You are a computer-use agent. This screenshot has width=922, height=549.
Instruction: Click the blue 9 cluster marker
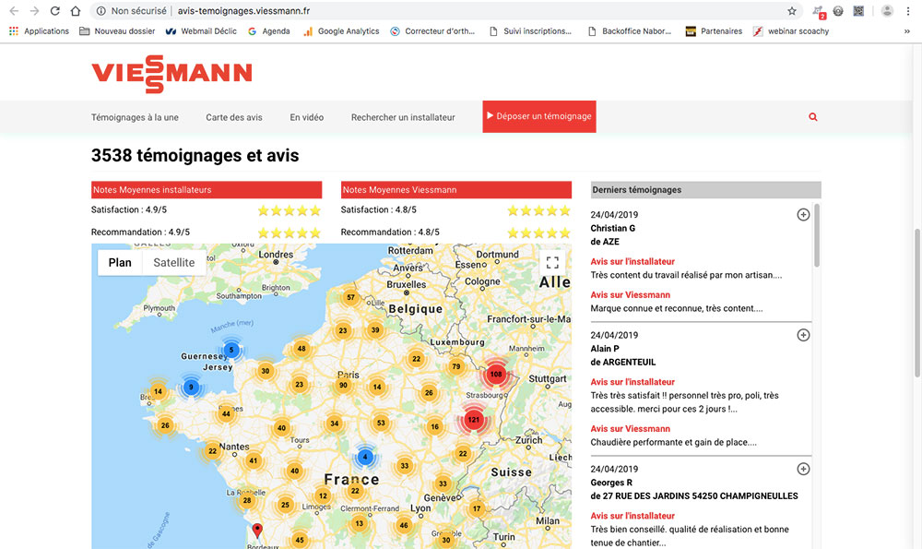tap(191, 388)
